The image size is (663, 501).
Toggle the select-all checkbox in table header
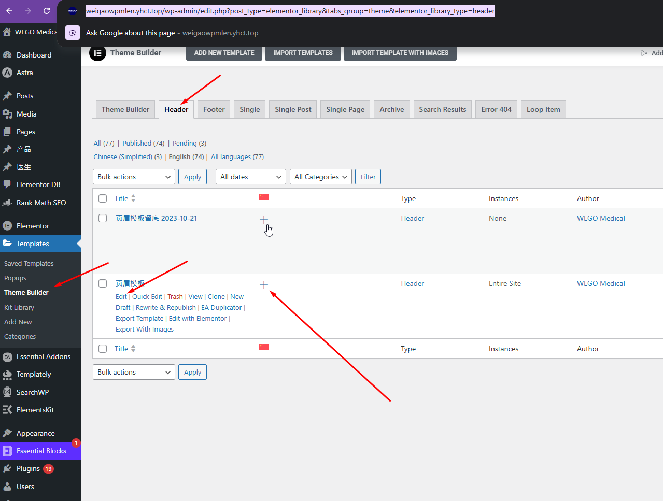coord(103,198)
